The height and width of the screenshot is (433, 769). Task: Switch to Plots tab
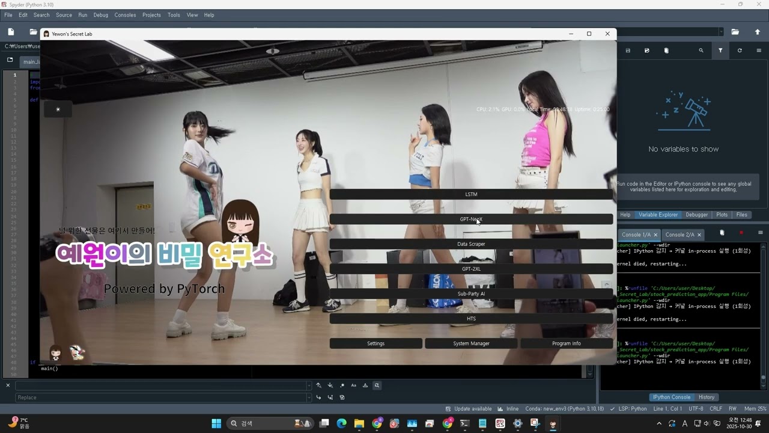(722, 215)
